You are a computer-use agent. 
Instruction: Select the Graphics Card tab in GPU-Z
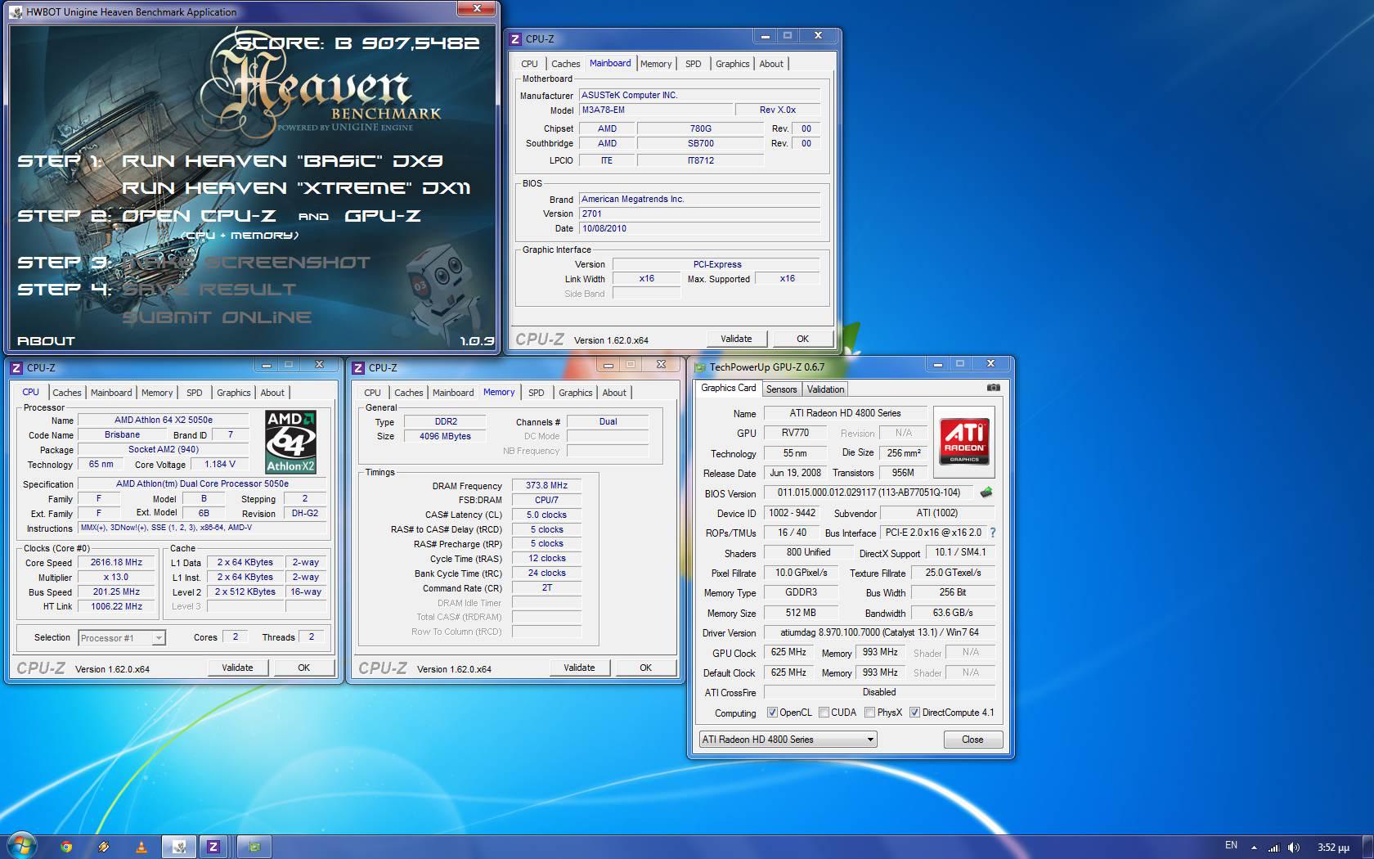click(728, 388)
